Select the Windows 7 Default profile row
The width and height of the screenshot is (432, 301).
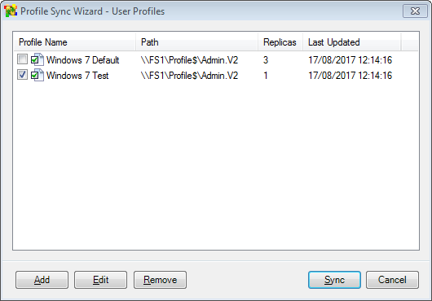click(x=216, y=60)
